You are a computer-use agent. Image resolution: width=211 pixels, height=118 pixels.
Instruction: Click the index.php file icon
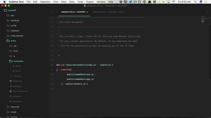(x=11, y=86)
